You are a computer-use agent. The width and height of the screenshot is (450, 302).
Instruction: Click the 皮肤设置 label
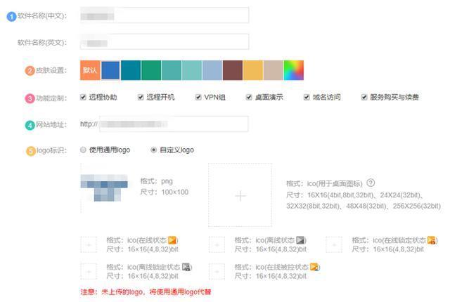(51, 70)
